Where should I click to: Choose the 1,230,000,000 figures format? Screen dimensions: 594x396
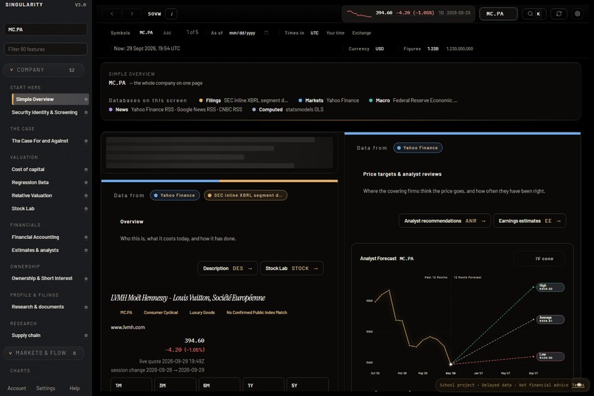460,49
